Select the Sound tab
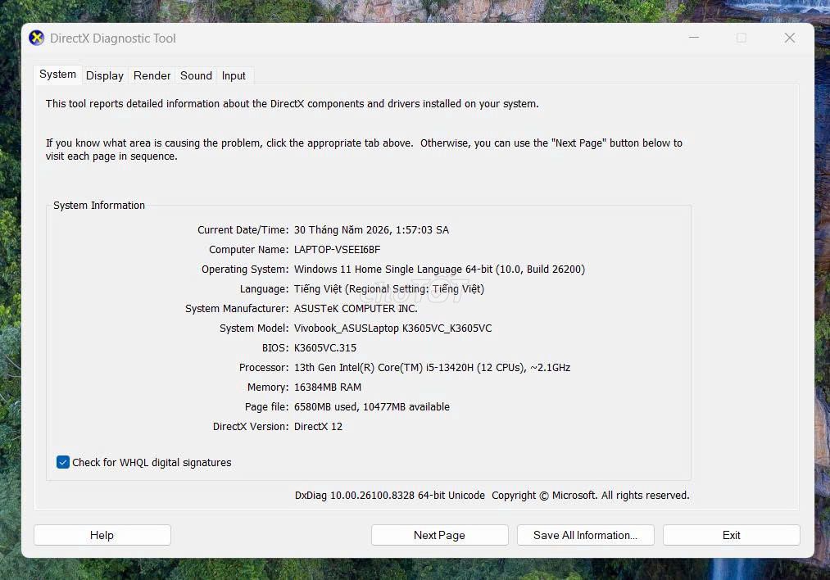Screen dimensions: 830x580 coord(196,75)
